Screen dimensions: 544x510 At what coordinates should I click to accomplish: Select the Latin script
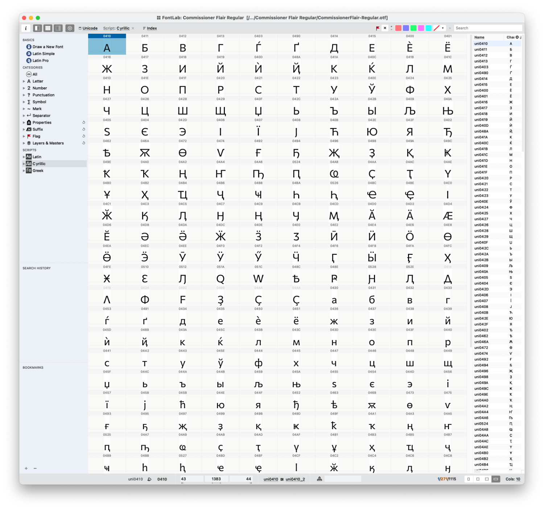coord(37,157)
